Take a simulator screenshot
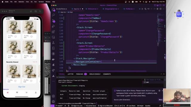191x107 pixels. click(x=36, y=11)
